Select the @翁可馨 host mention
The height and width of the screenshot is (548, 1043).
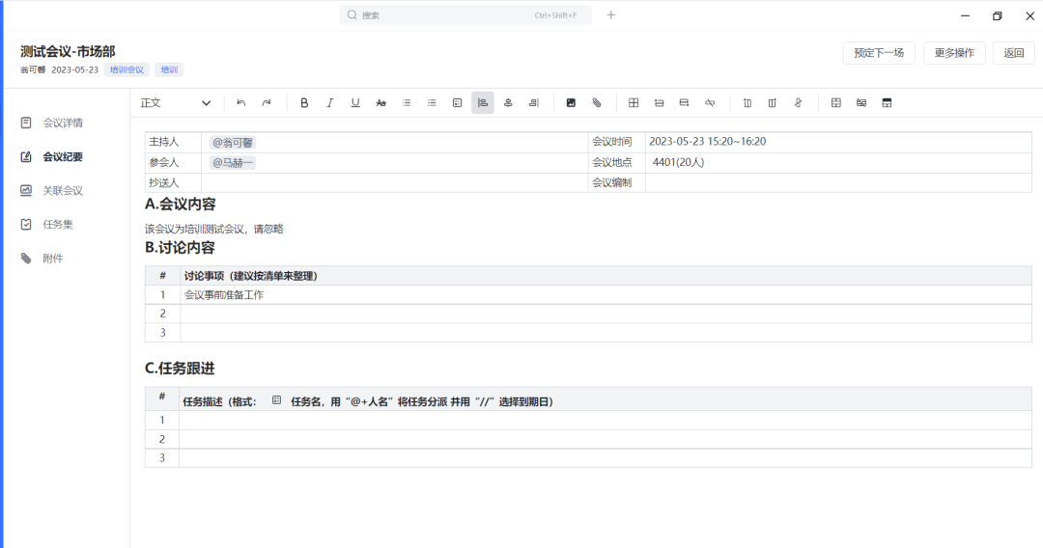coord(232,142)
